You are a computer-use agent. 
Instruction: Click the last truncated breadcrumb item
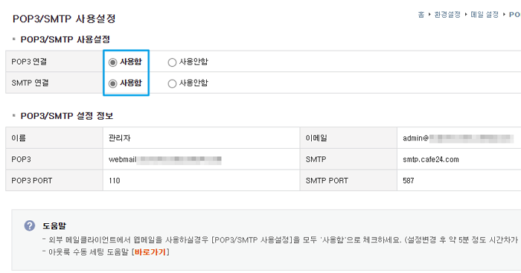[515, 14]
